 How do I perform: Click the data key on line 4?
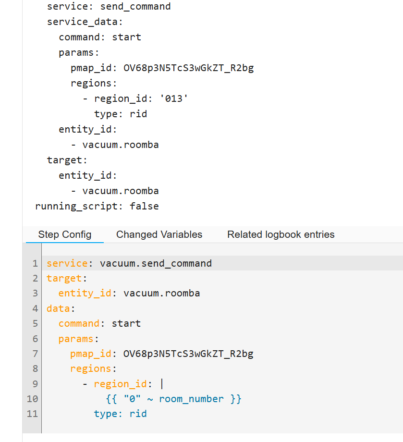point(58,308)
